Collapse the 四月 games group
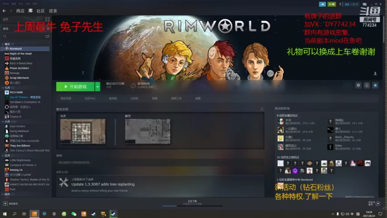Image resolution: width=387 pixels, height=218 pixels. [x=3, y=194]
